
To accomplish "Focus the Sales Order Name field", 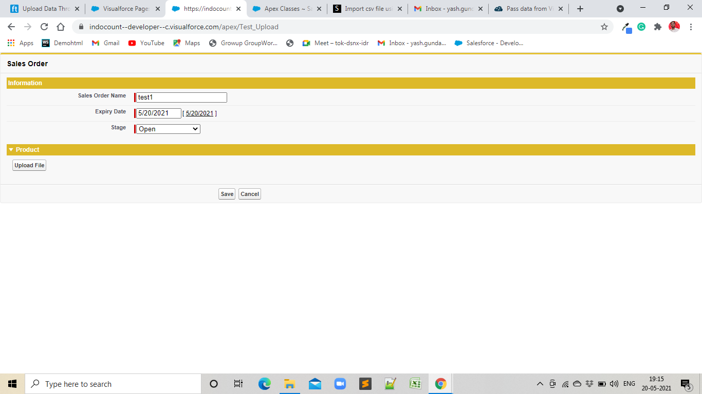I will 181,97.
